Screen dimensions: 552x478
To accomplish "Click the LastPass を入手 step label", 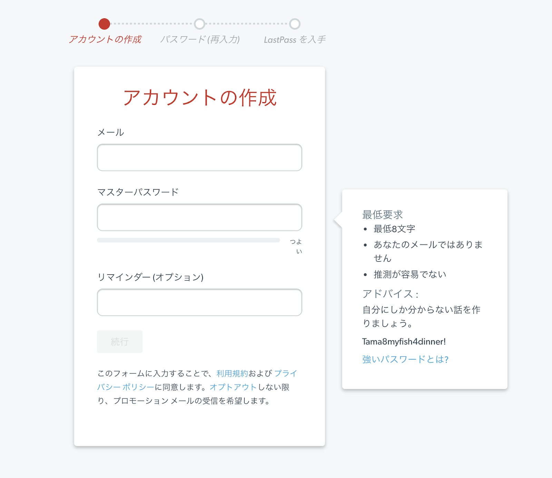I will tap(295, 40).
